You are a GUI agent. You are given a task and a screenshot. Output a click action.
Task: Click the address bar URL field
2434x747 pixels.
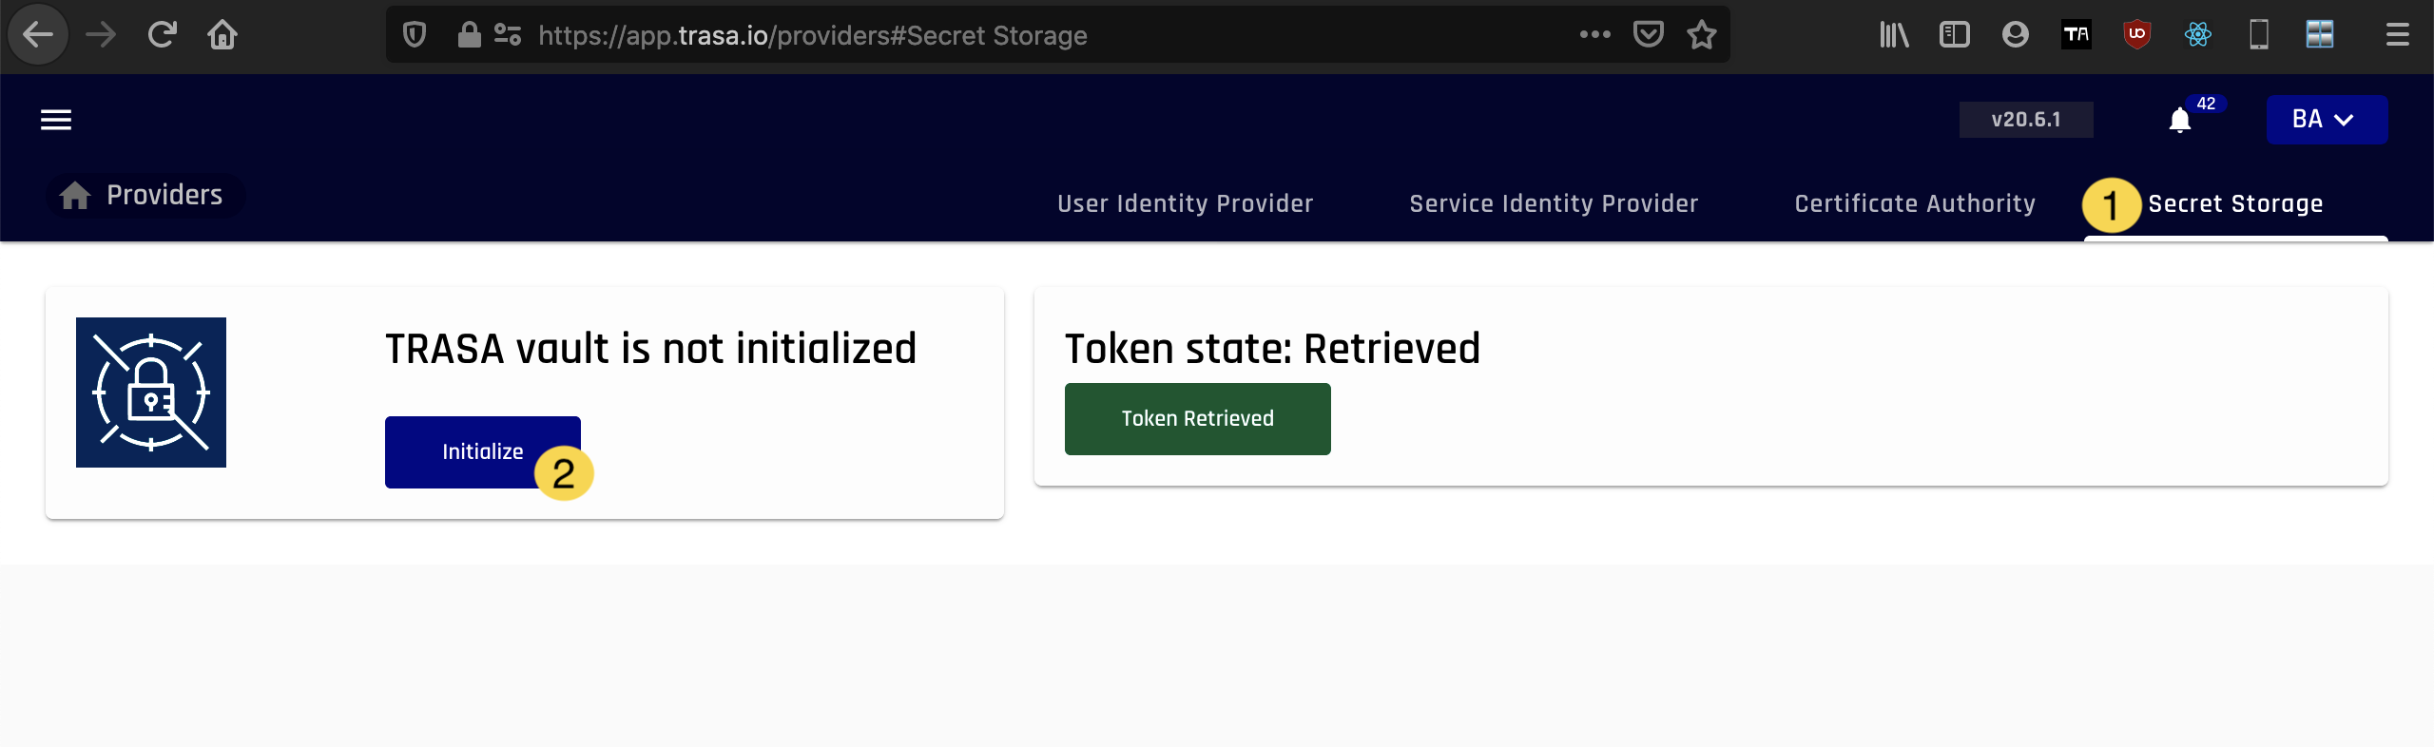pyautogui.click(x=951, y=35)
